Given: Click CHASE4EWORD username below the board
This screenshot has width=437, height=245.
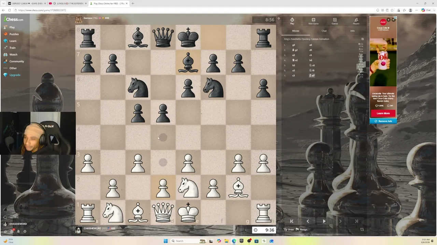Looking at the screenshot, I should coord(92,228).
